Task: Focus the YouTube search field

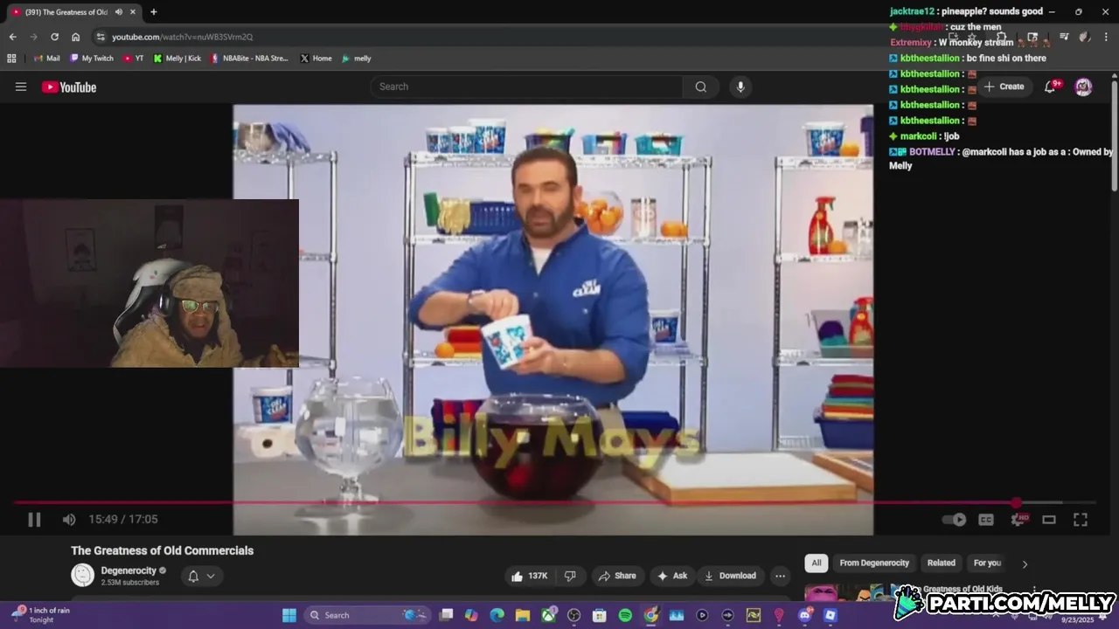Action: click(527, 86)
